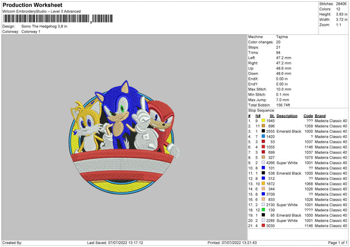
Task: Click the black swatch beside 95 Emerald Black
Action: 263,215
